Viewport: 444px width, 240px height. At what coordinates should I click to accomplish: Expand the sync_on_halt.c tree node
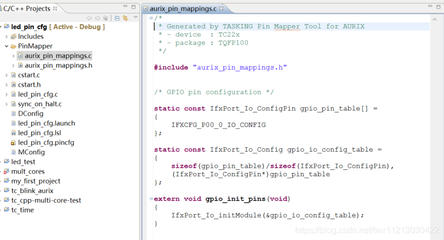6,104
